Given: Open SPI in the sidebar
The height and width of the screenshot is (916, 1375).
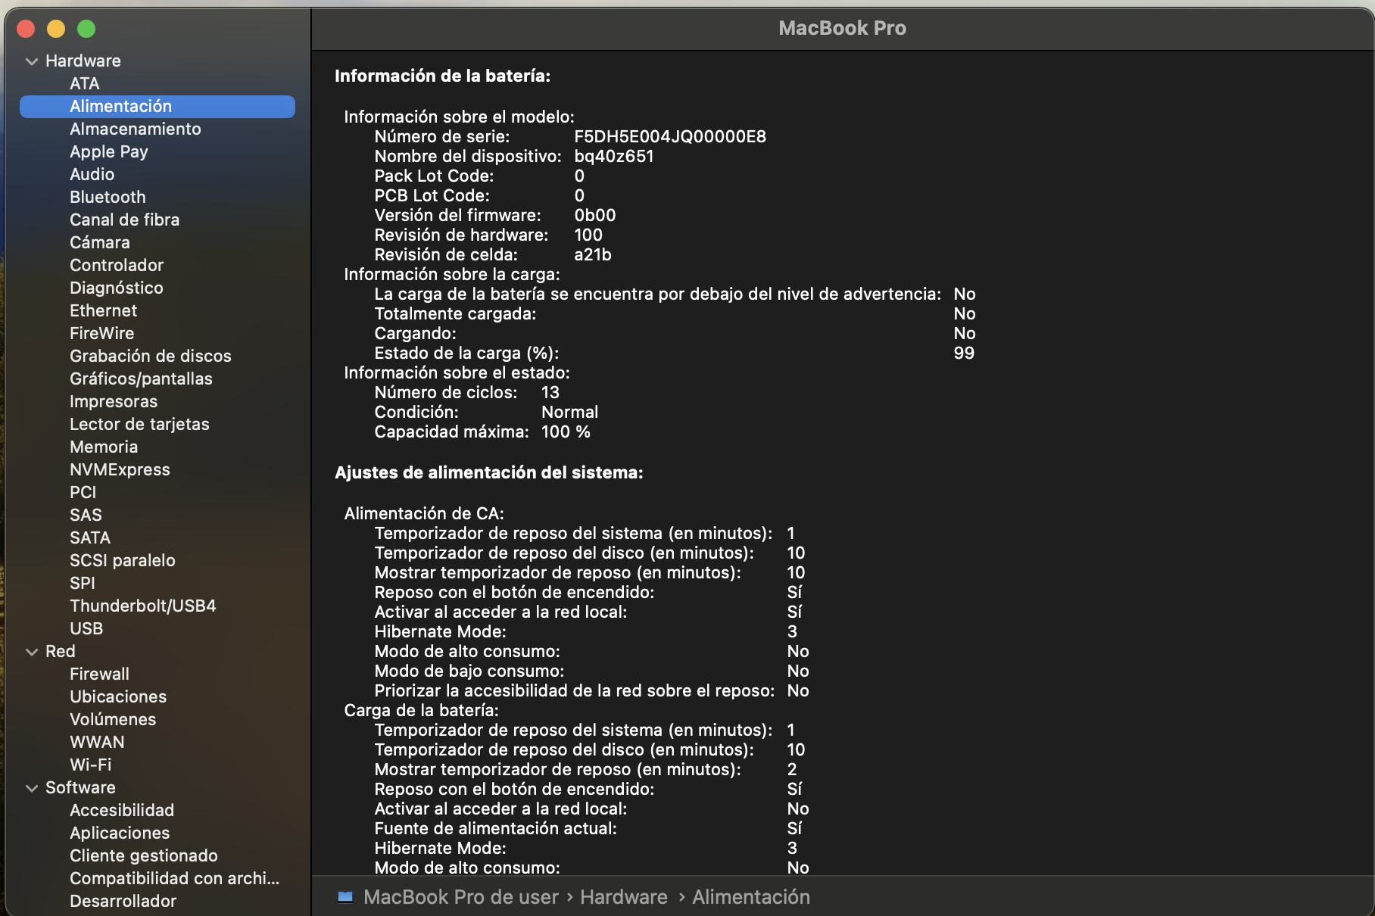Looking at the screenshot, I should click(x=83, y=583).
